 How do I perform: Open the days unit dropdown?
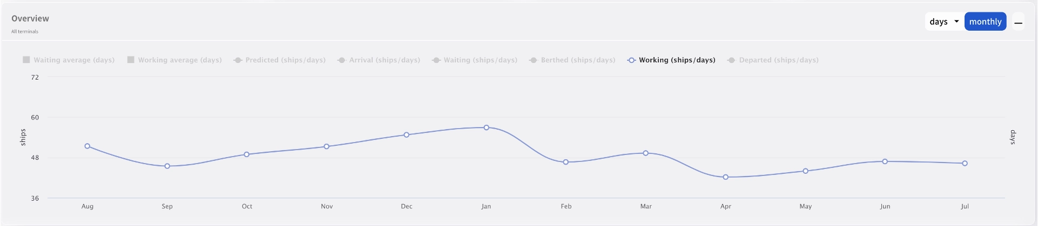click(944, 22)
